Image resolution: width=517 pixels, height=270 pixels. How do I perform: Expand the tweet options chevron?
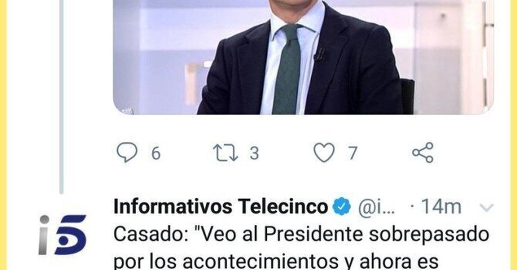(x=486, y=208)
